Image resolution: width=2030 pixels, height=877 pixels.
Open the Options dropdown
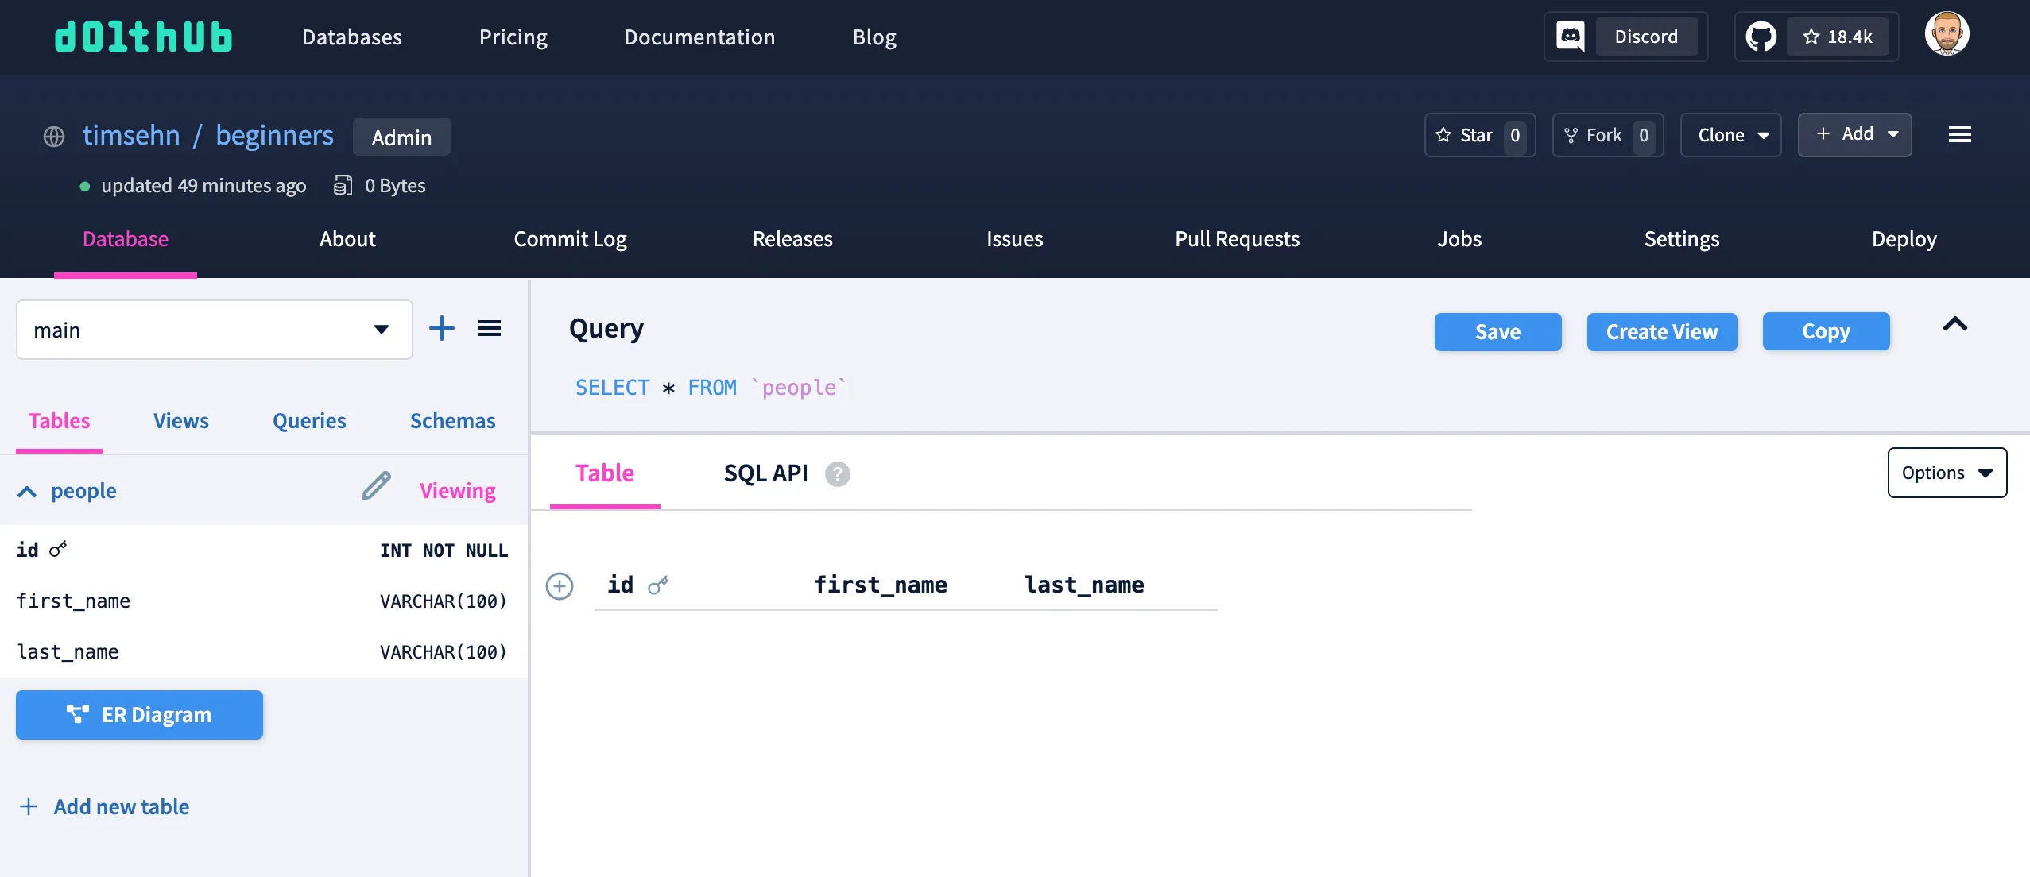coord(1946,472)
